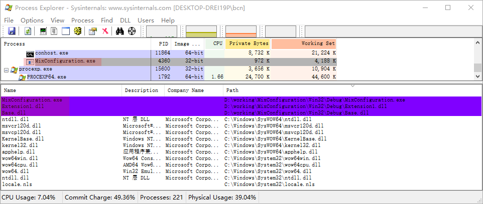Image resolution: width=483 pixels, height=204 pixels.
Task: Click the Commit Charge status bar entry
Action: (x=100, y=197)
